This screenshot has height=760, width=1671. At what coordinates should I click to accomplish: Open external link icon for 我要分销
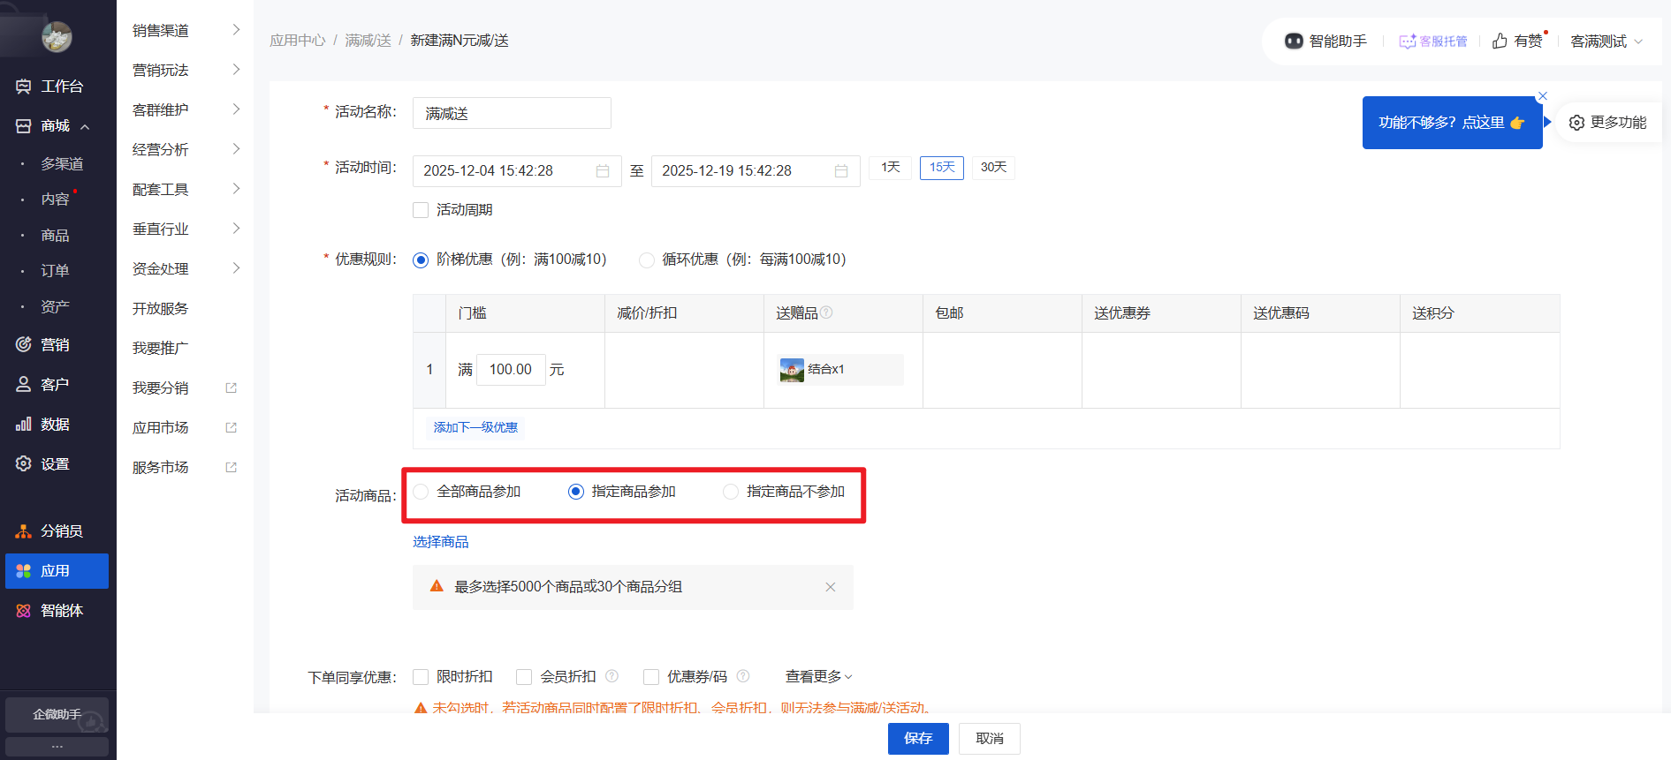point(232,388)
